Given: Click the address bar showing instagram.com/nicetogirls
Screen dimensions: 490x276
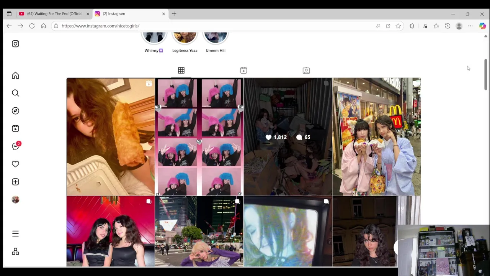Looking at the screenshot, I should [x=228, y=26].
